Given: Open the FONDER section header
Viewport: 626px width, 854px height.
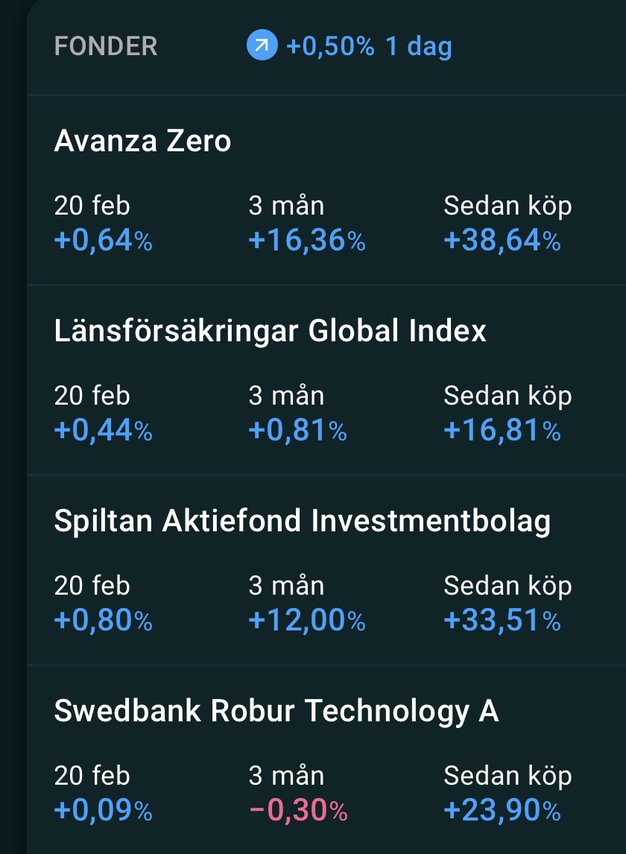Looking at the screenshot, I should 106,47.
